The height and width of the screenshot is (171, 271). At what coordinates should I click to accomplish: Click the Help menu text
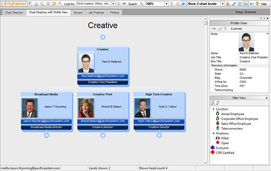click(x=264, y=4)
